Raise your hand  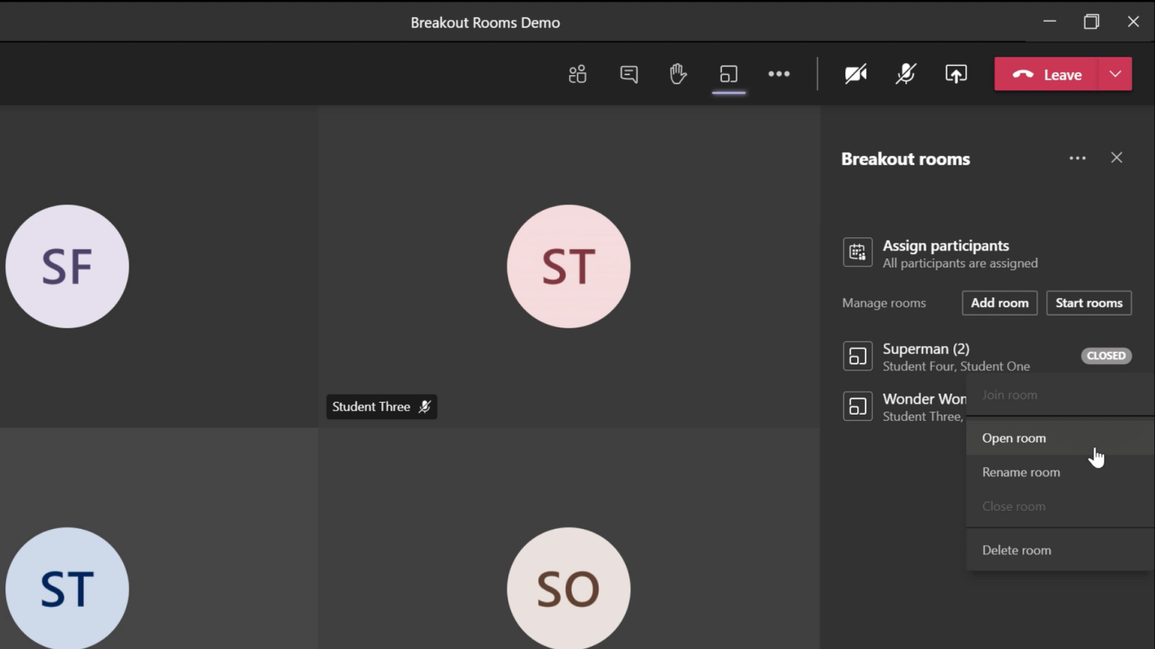tap(678, 74)
